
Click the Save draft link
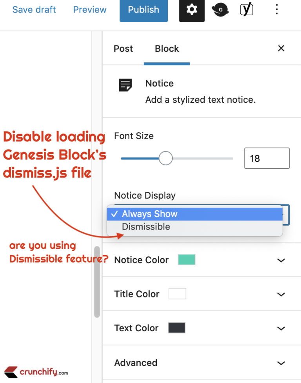point(34,10)
